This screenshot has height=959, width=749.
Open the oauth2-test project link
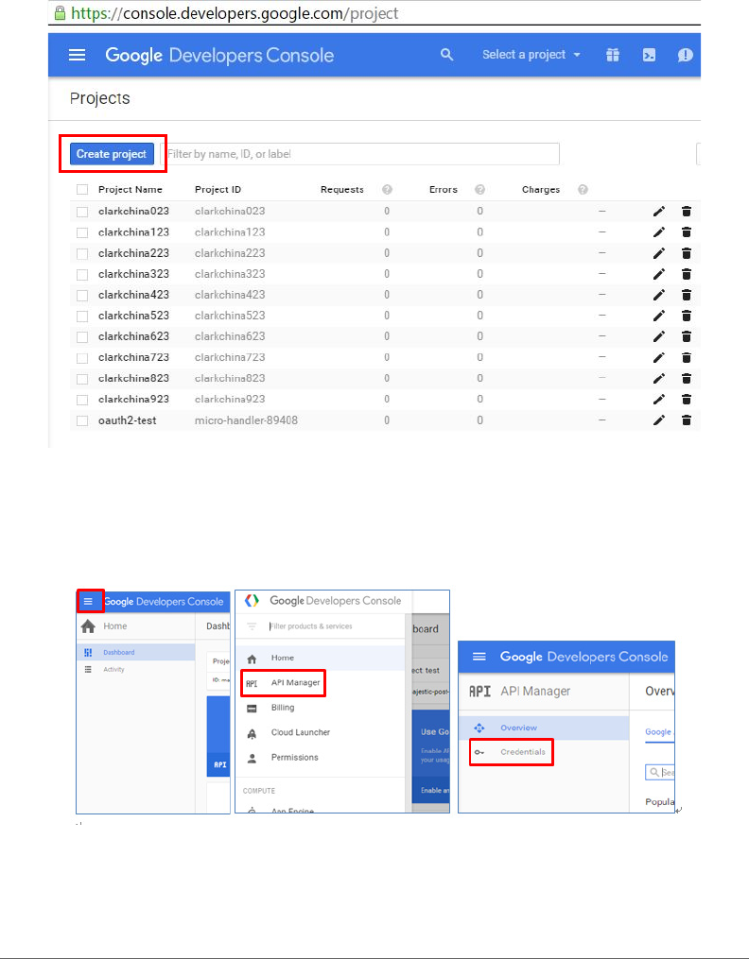(x=128, y=420)
